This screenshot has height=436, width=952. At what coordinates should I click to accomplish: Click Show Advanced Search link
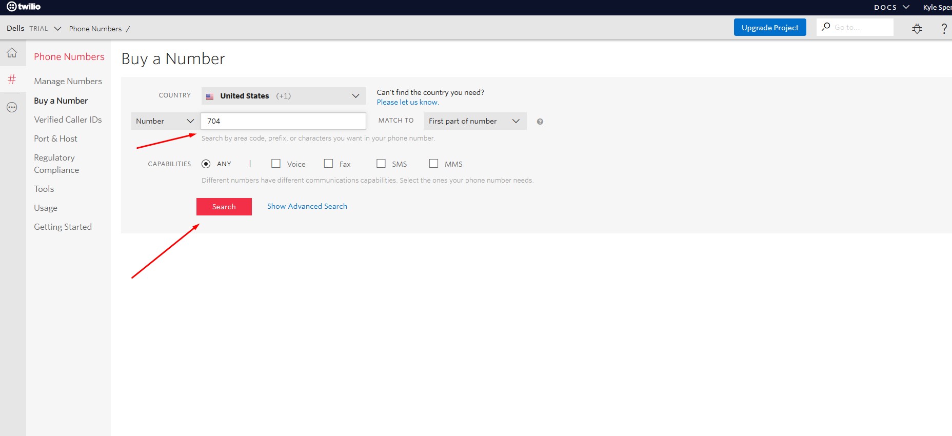tap(307, 206)
